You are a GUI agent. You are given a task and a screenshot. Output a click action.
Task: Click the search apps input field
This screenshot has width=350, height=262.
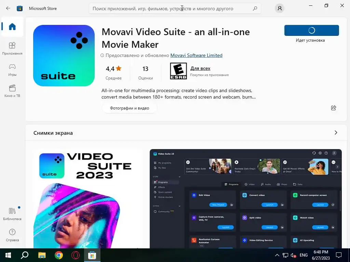click(x=175, y=9)
